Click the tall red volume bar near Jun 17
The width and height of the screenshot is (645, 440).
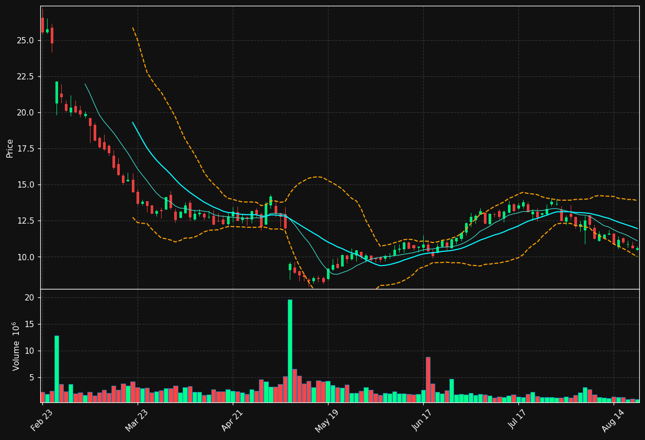point(428,379)
